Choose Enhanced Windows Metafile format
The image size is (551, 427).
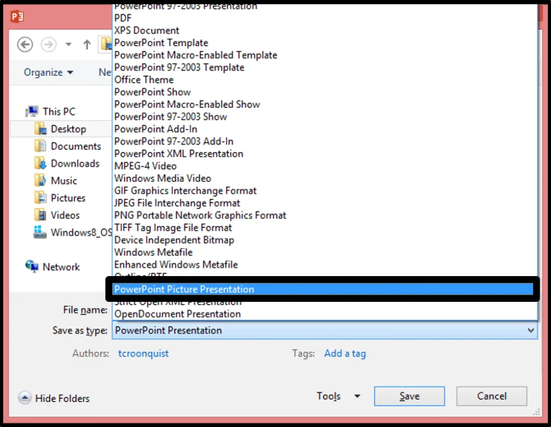(324, 265)
